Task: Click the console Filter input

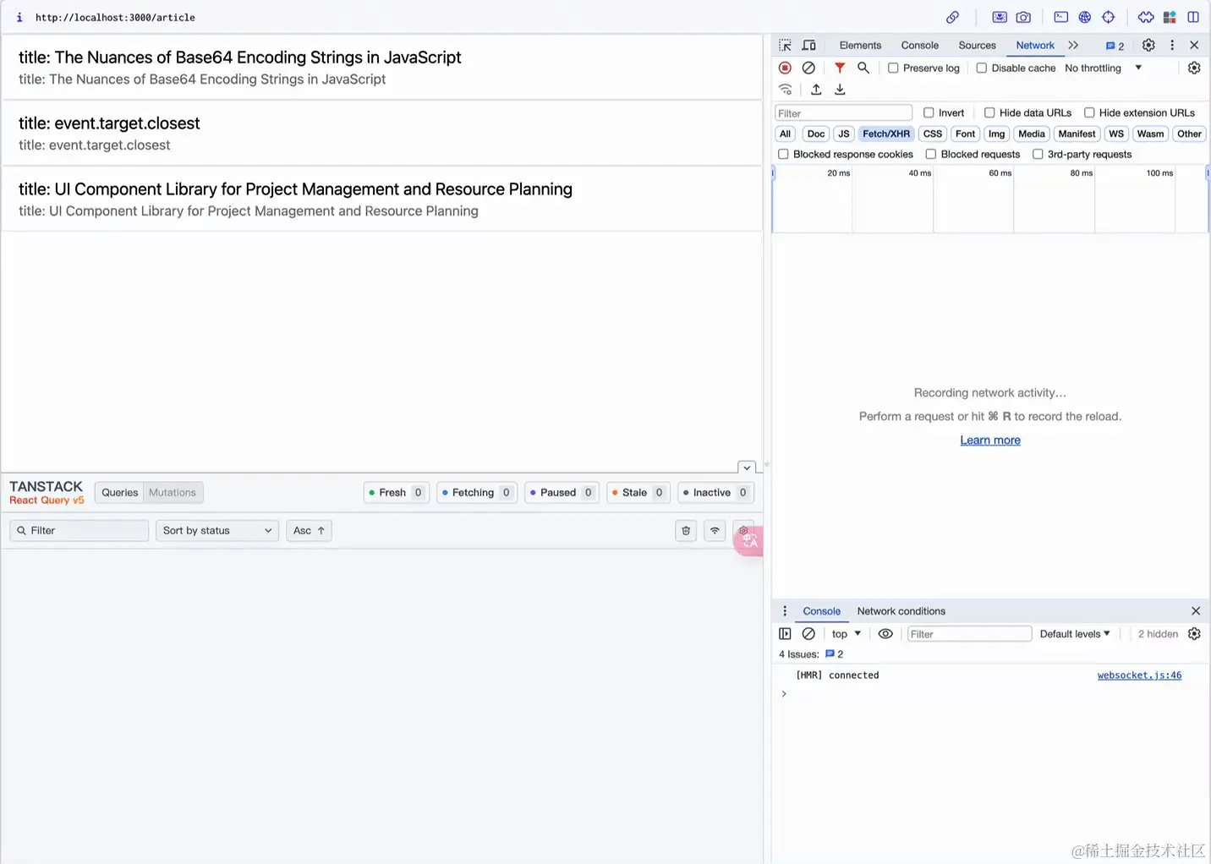Action: point(969,634)
